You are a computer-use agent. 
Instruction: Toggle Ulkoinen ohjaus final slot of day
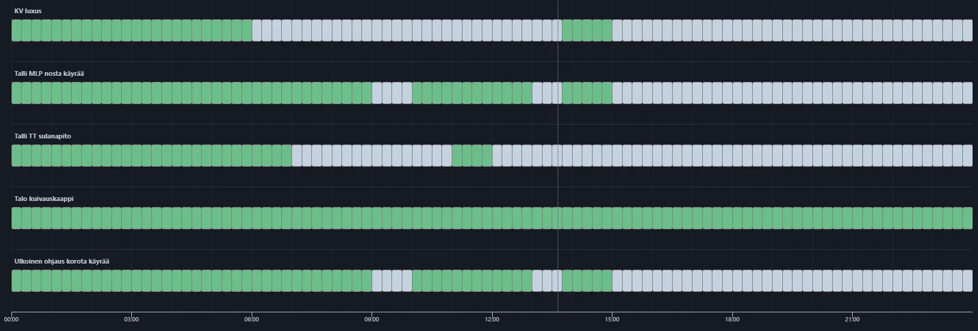[x=968, y=280]
